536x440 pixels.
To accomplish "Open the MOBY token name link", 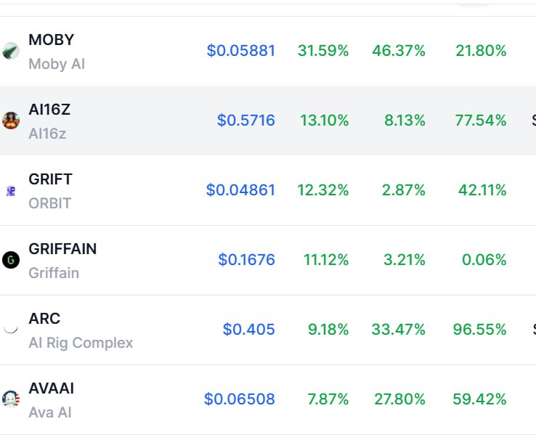I will point(52,40).
